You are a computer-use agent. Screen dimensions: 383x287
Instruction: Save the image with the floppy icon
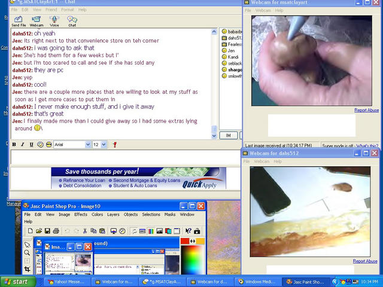(x=47, y=231)
